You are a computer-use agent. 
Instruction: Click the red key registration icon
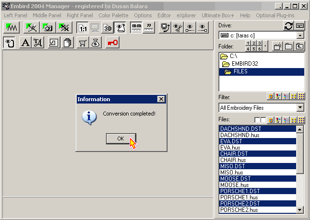click(x=113, y=43)
